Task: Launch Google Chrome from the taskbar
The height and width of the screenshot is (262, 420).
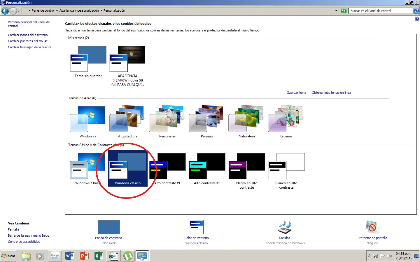Action: [55, 256]
